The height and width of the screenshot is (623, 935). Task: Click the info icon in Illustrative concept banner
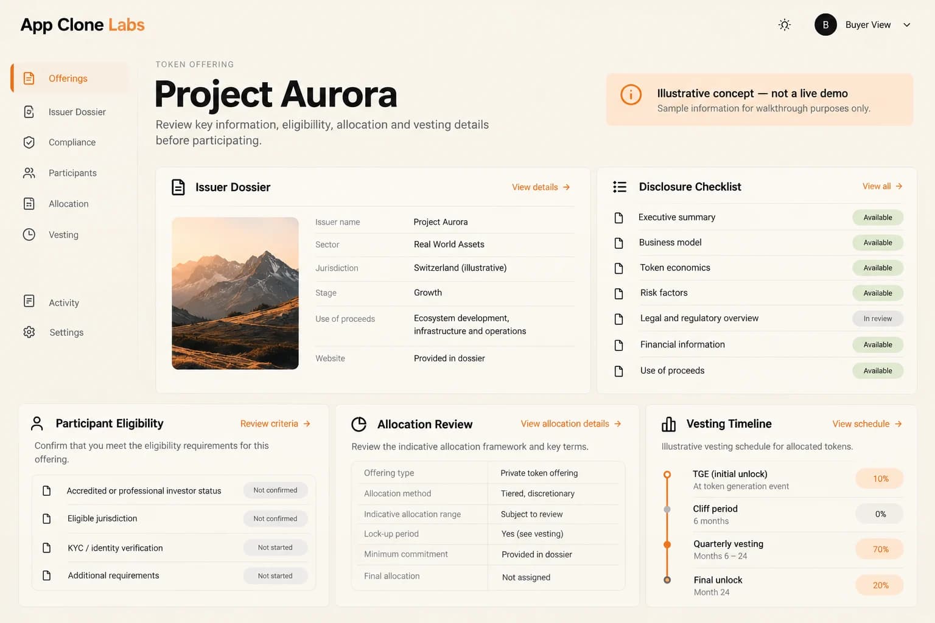click(631, 95)
